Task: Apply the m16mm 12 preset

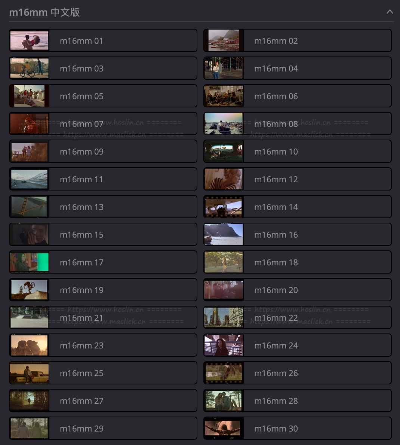Action: [298, 179]
